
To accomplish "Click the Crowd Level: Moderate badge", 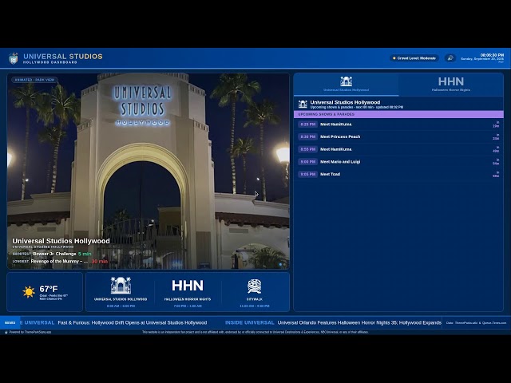I will tap(414, 58).
